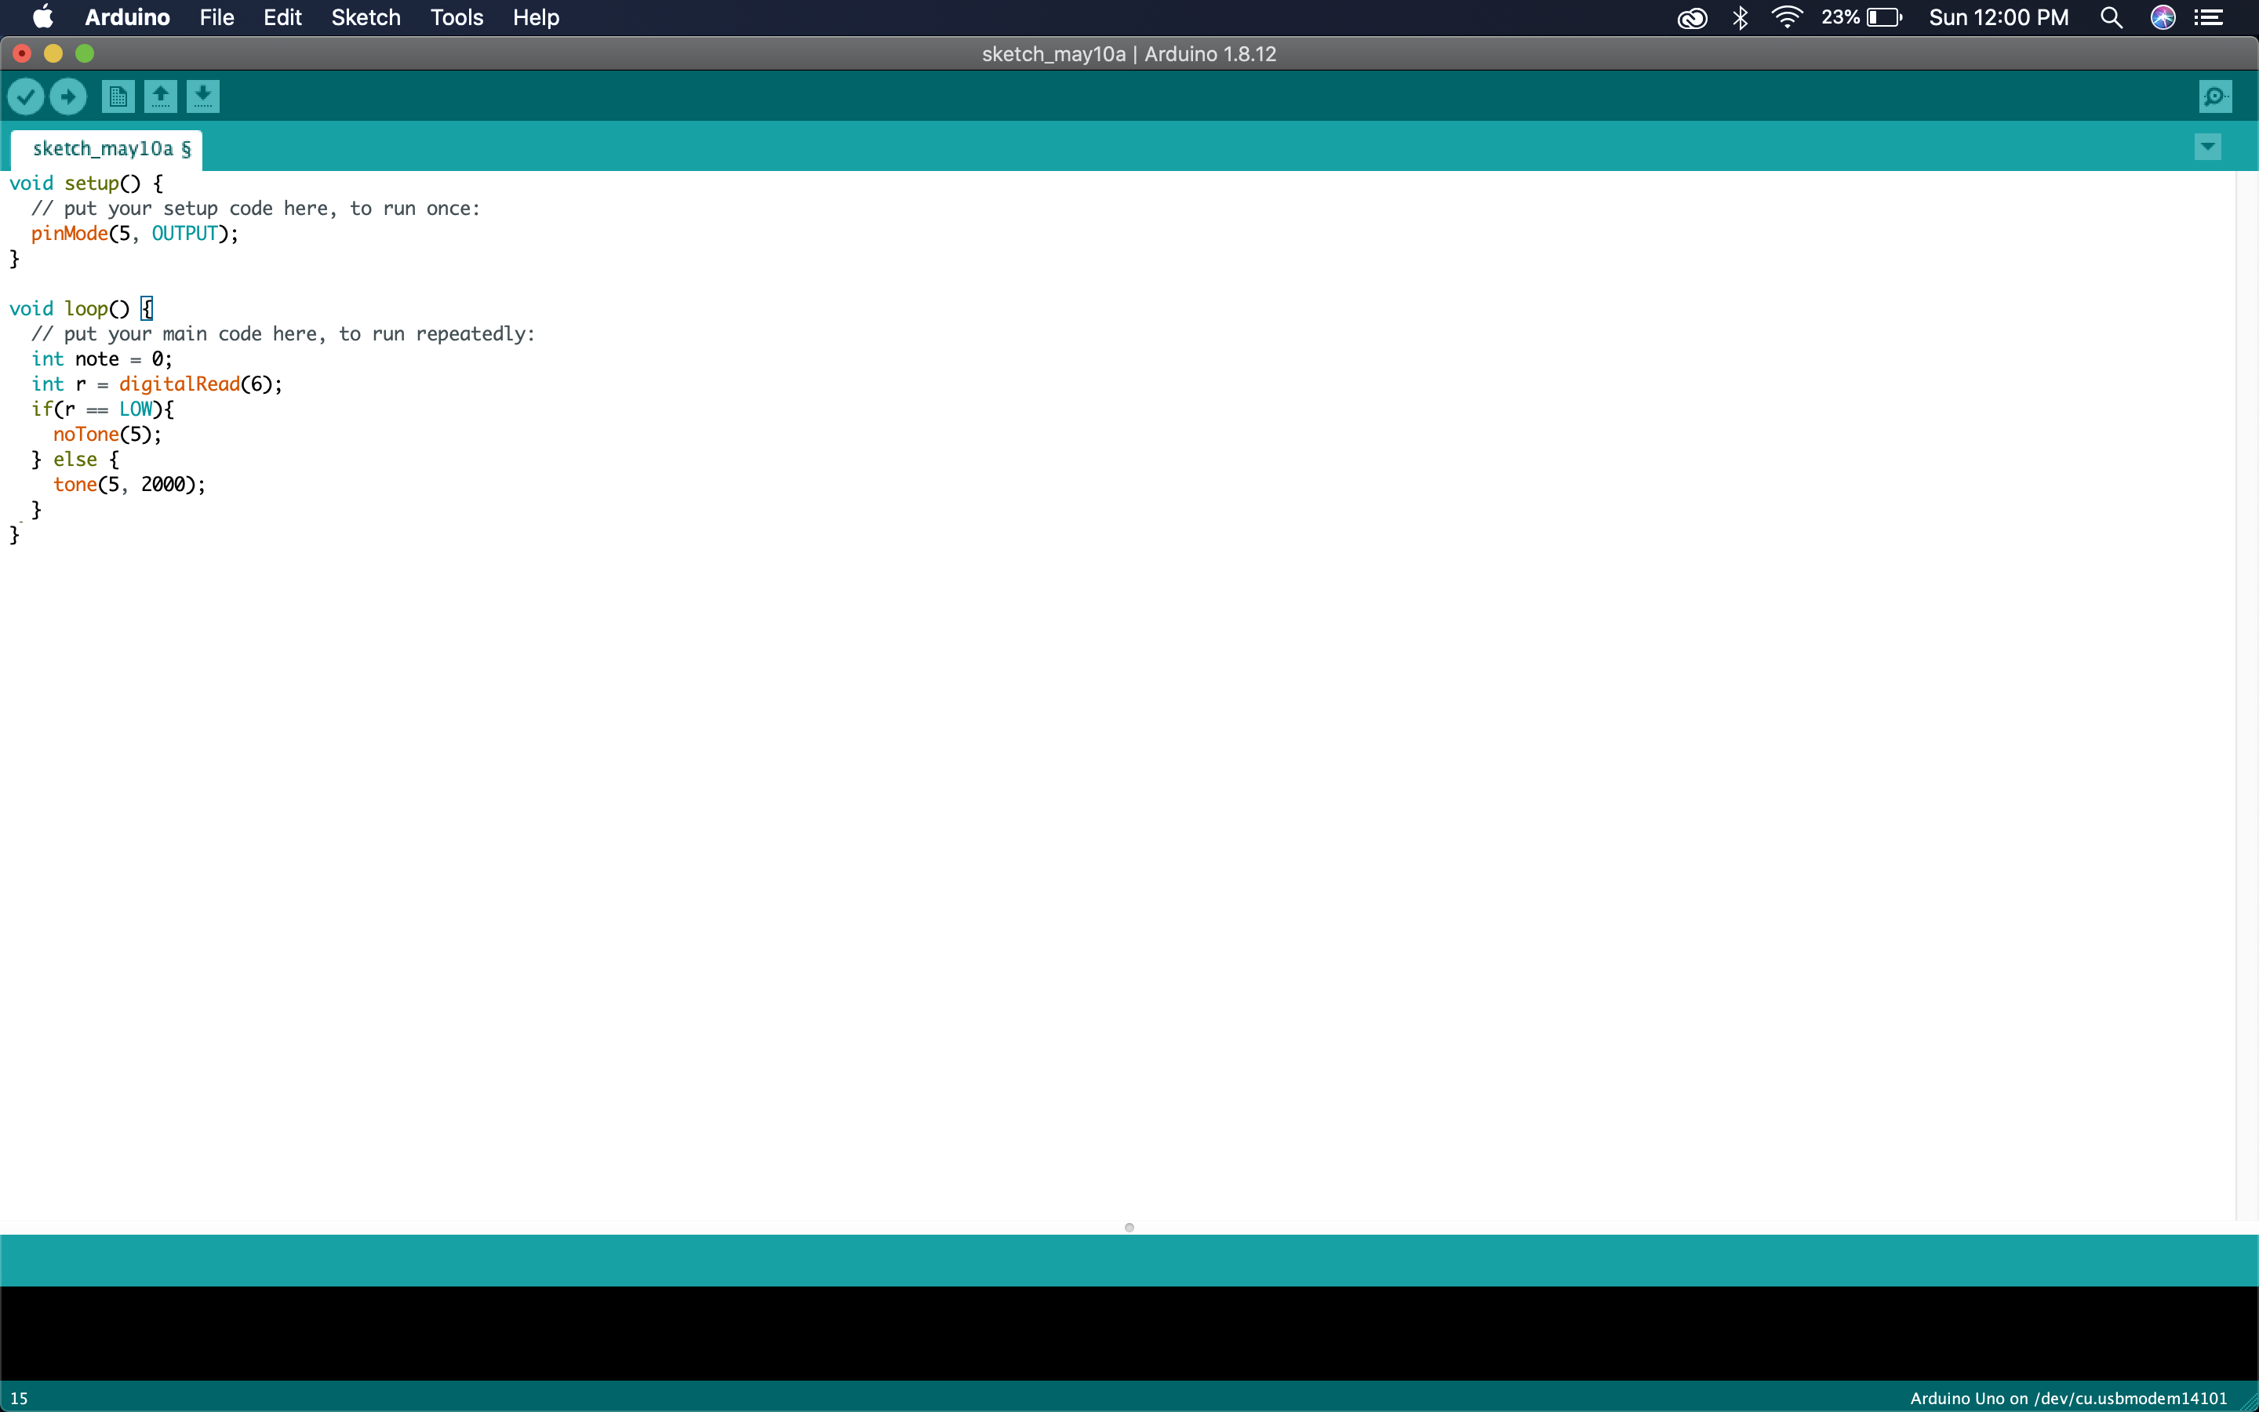This screenshot has width=2259, height=1412.
Task: Upload the sketch using the arrow icon
Action: [x=67, y=96]
